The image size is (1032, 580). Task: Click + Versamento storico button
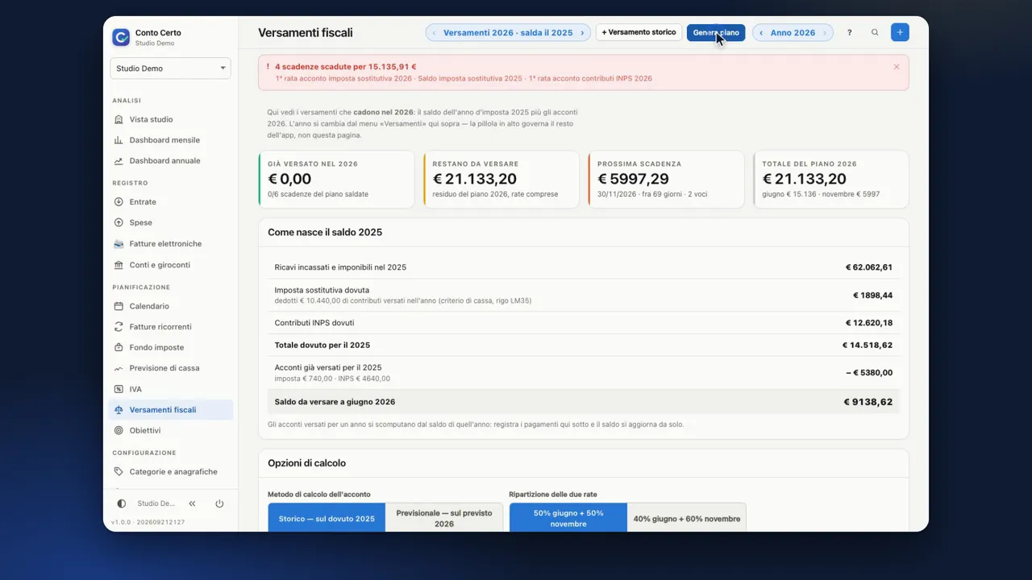pos(639,33)
